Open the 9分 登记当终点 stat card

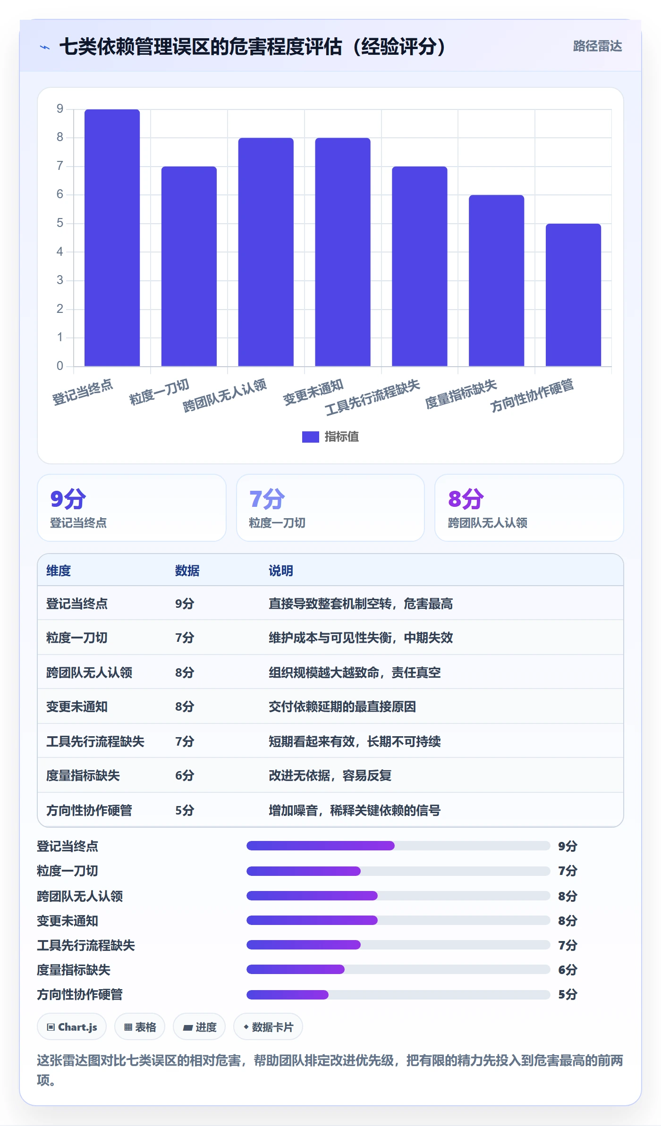coord(132,508)
